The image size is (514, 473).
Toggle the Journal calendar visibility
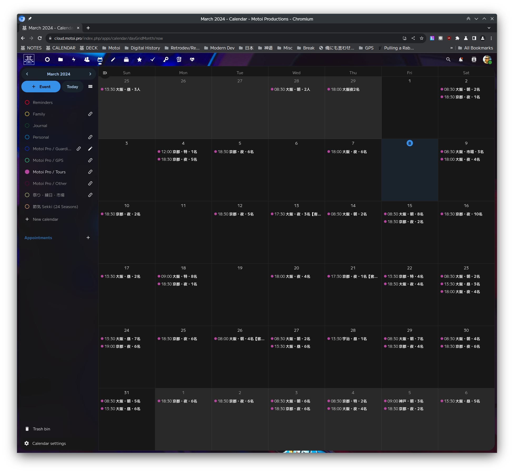[27, 125]
